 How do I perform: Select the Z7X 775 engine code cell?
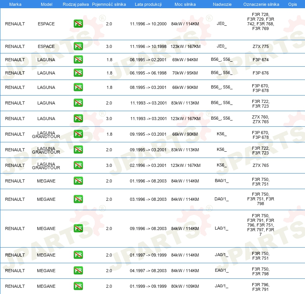pos(261,46)
